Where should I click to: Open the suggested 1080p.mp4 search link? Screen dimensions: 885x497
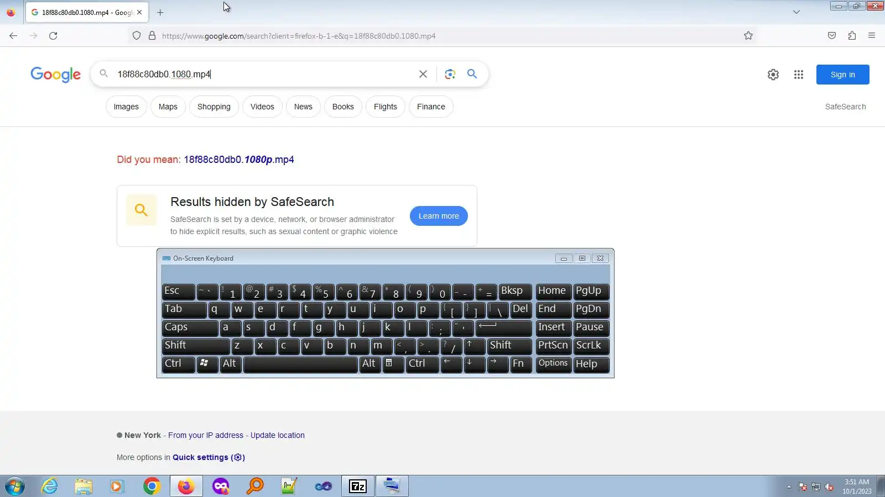pos(239,160)
